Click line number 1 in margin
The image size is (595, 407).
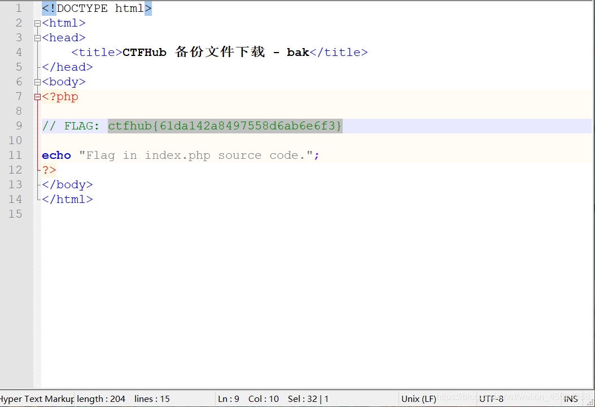(19, 8)
